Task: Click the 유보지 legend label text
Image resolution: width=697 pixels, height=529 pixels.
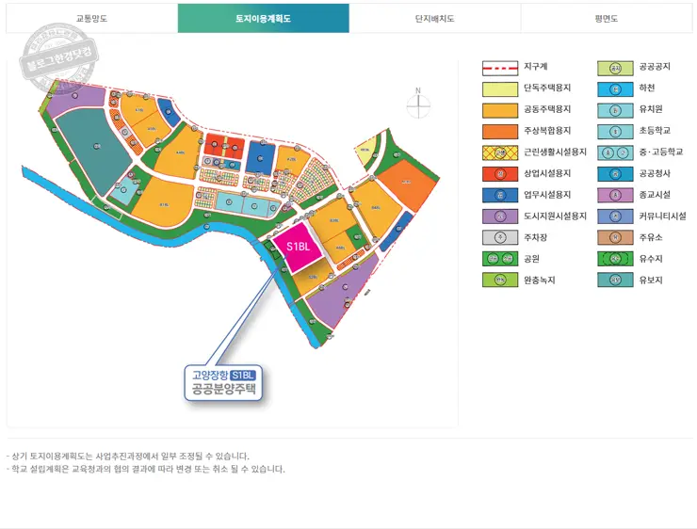Action: coord(651,280)
